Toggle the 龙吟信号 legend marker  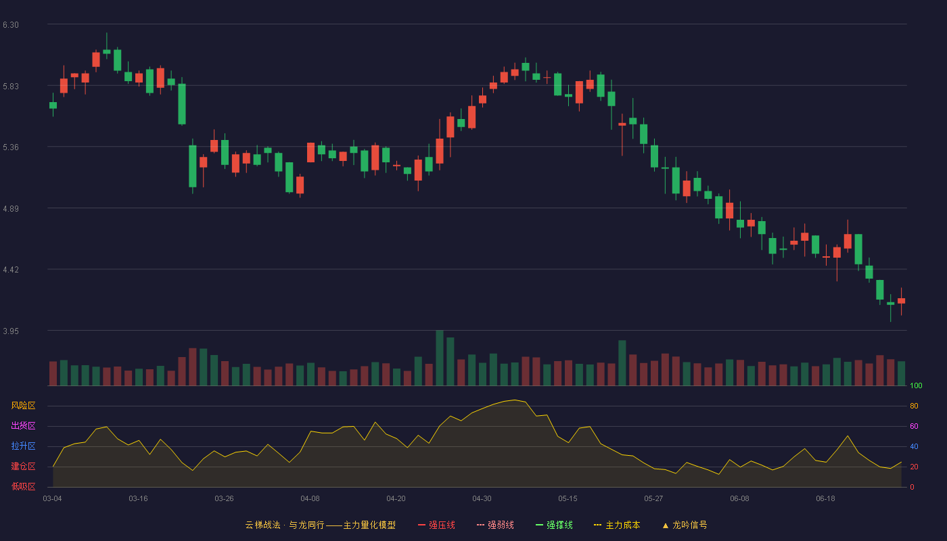pyautogui.click(x=685, y=525)
